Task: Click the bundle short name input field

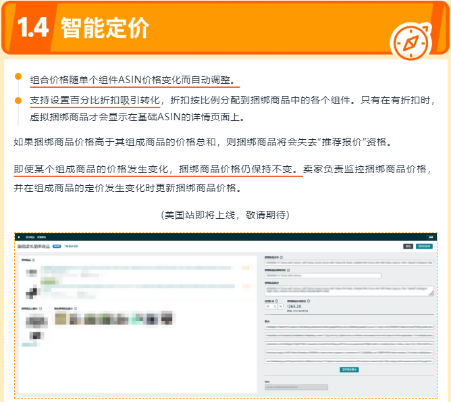Action: 323,276
